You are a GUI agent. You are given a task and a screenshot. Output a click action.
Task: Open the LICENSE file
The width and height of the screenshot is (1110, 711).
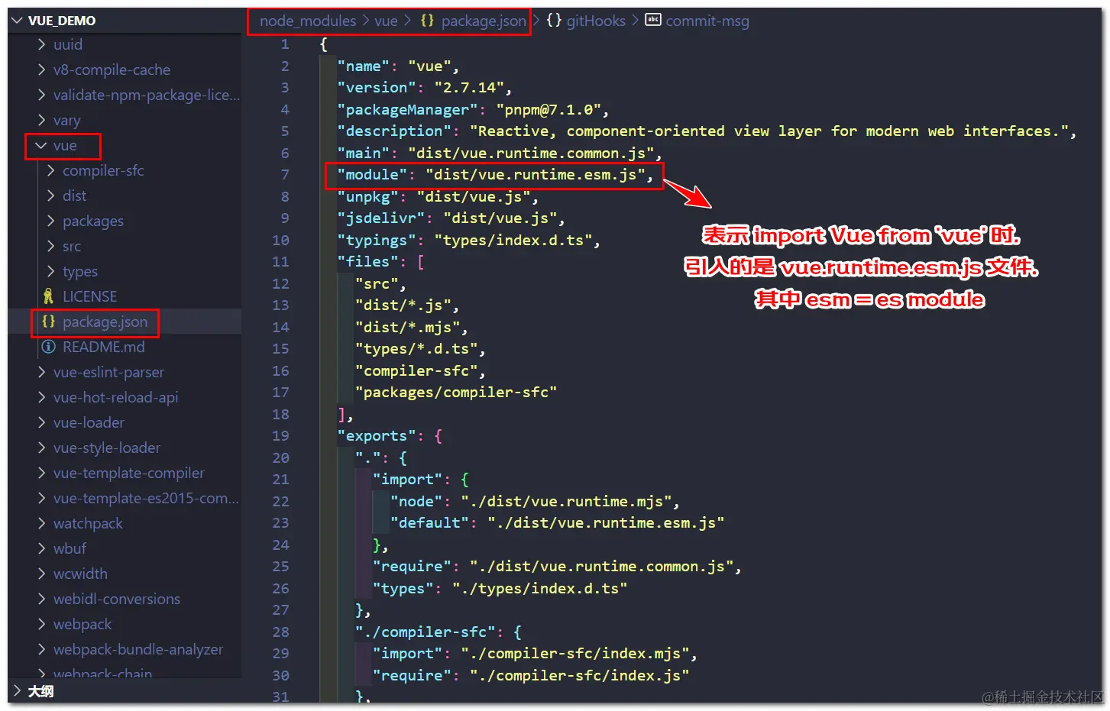tap(89, 296)
